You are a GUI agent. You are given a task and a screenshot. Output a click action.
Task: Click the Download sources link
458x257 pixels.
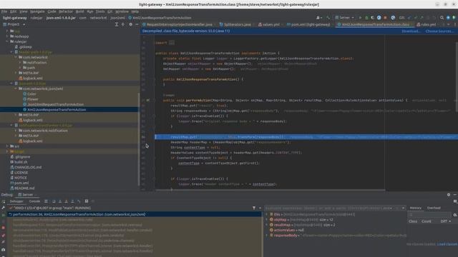pos(411,31)
